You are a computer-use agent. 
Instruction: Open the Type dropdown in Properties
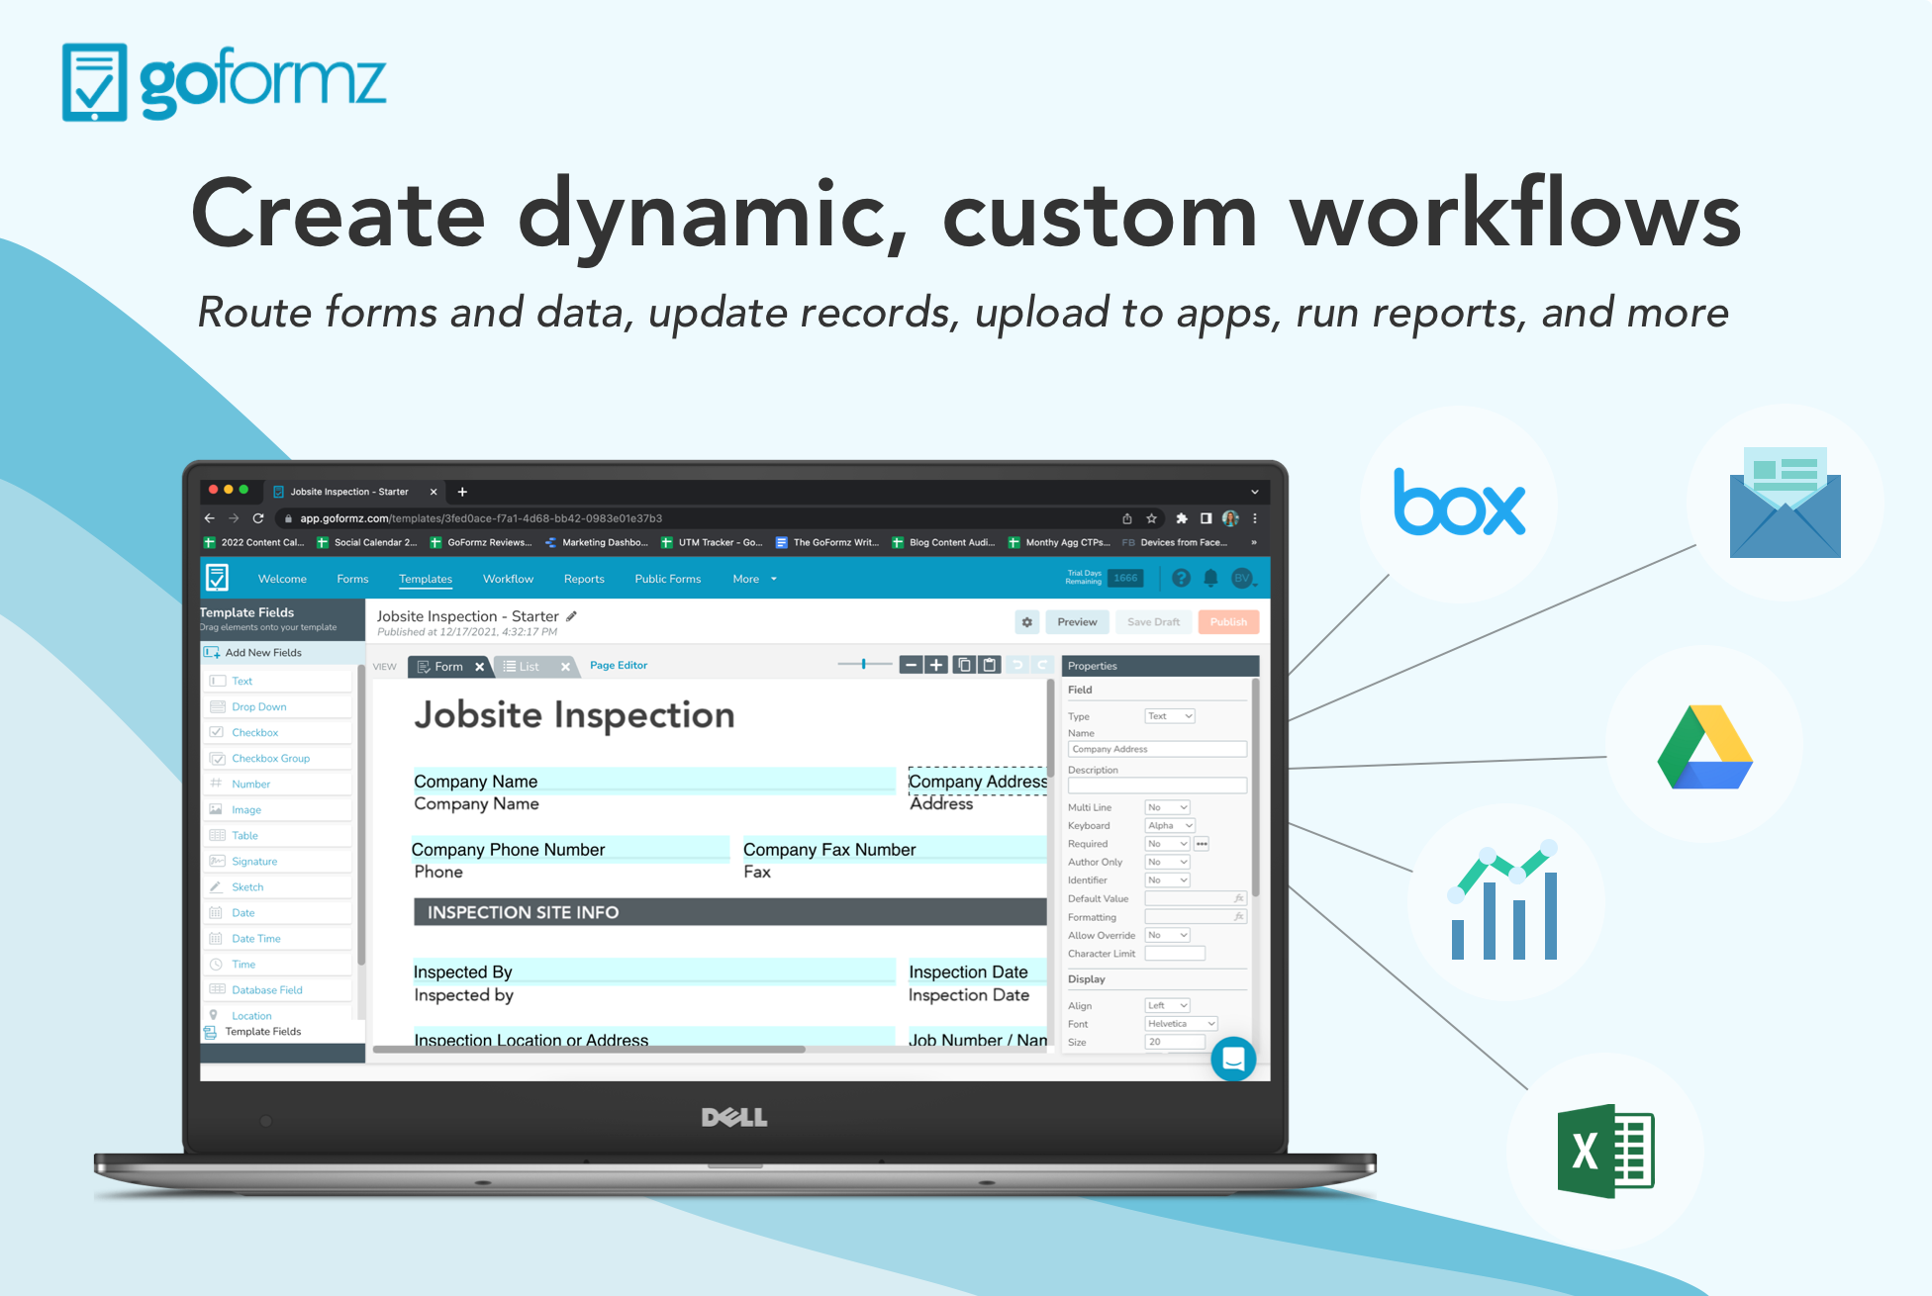point(1170,716)
